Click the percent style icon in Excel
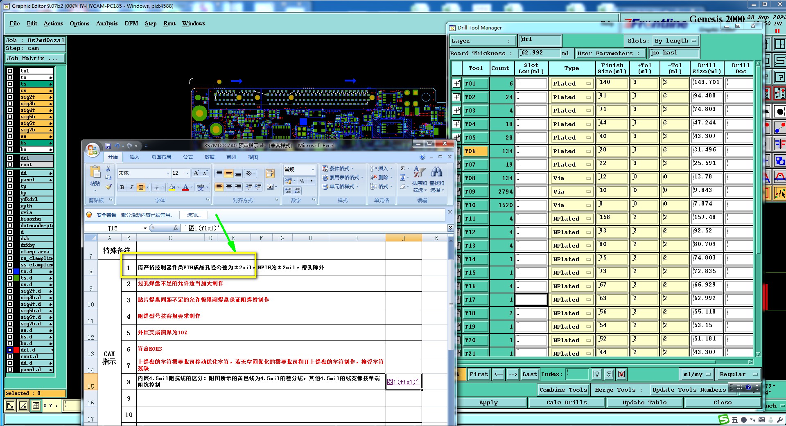The height and width of the screenshot is (426, 786). tap(302, 181)
